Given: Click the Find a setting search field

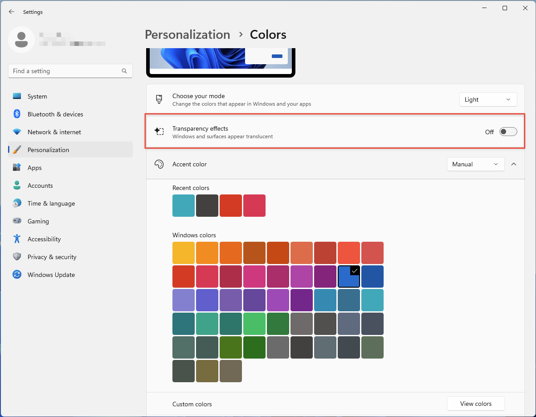Looking at the screenshot, I should (x=70, y=71).
